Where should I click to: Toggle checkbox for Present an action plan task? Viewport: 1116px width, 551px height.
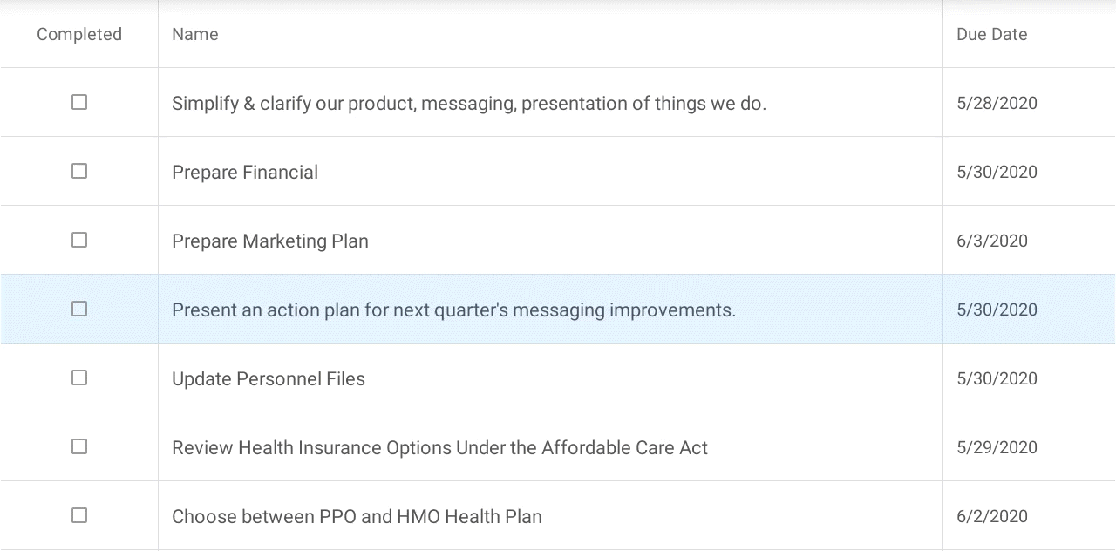79,309
